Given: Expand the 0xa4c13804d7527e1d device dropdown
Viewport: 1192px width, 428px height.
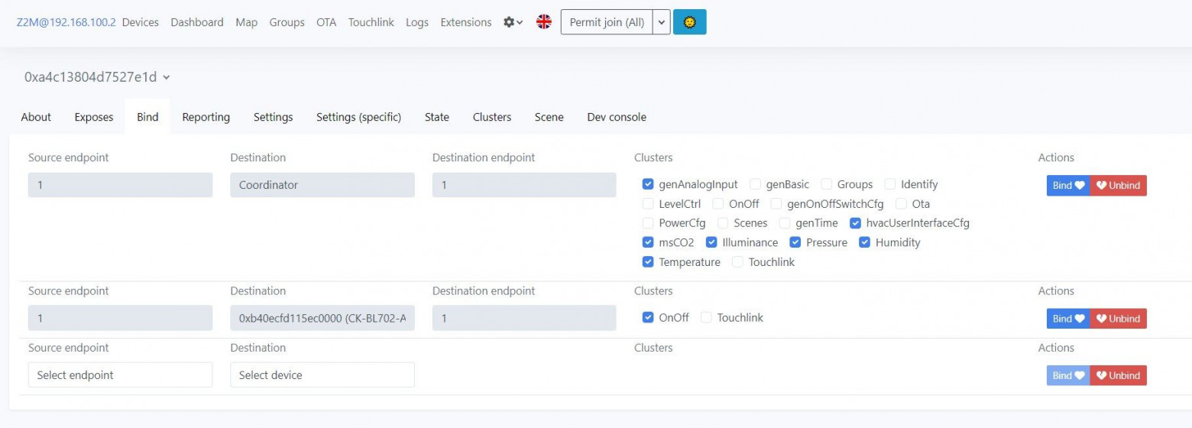Looking at the screenshot, I should (167, 77).
